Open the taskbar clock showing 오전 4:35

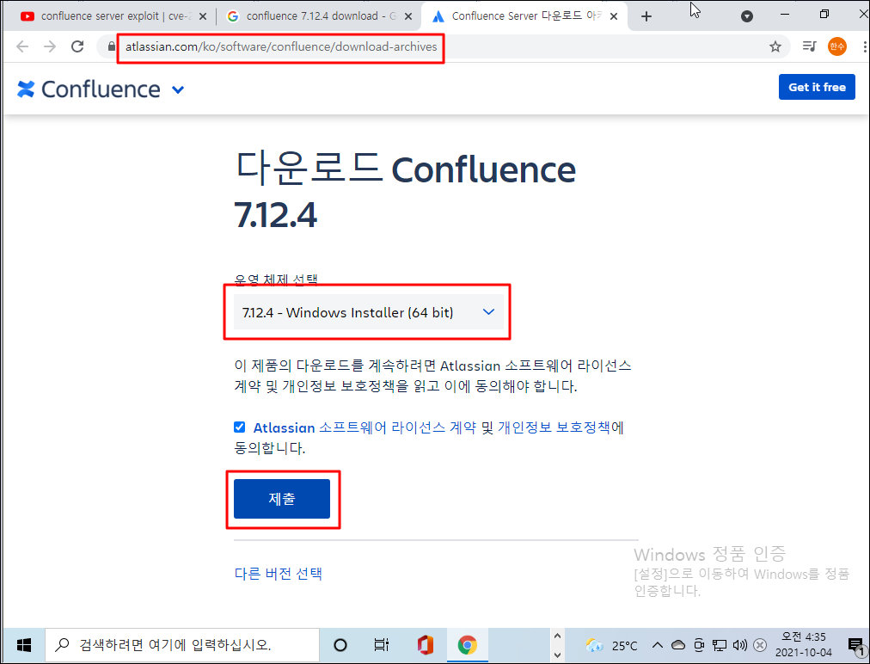click(x=804, y=644)
